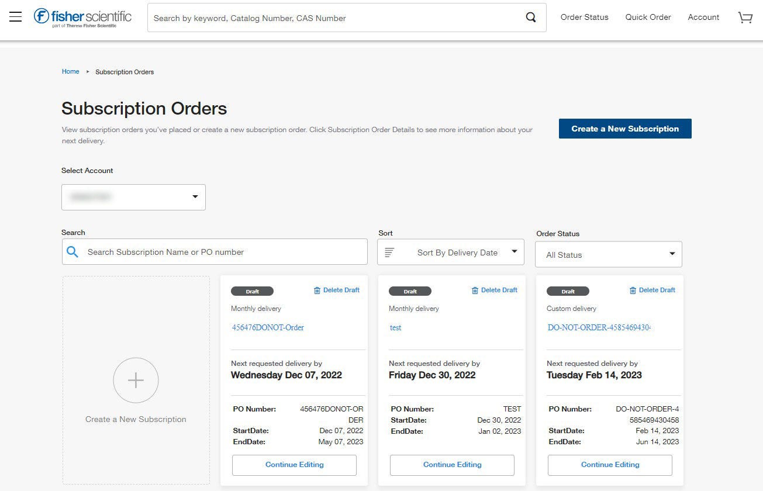
Task: Open the shopping cart
Action: tap(744, 18)
